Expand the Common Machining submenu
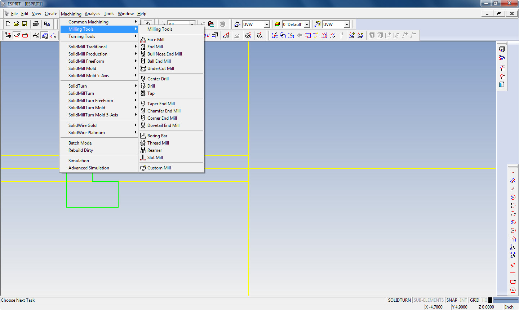The height and width of the screenshot is (310, 519). (x=99, y=22)
